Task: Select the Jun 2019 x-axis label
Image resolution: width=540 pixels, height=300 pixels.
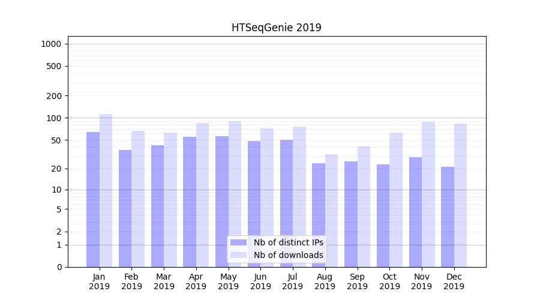Action: [x=260, y=281]
